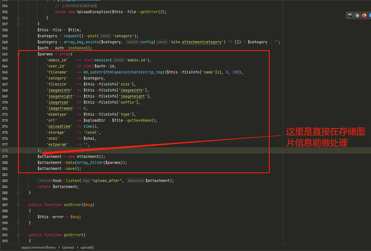The width and height of the screenshot is (371, 251).
Task: Click the mb_substr function on line 365
Action: 93,72
